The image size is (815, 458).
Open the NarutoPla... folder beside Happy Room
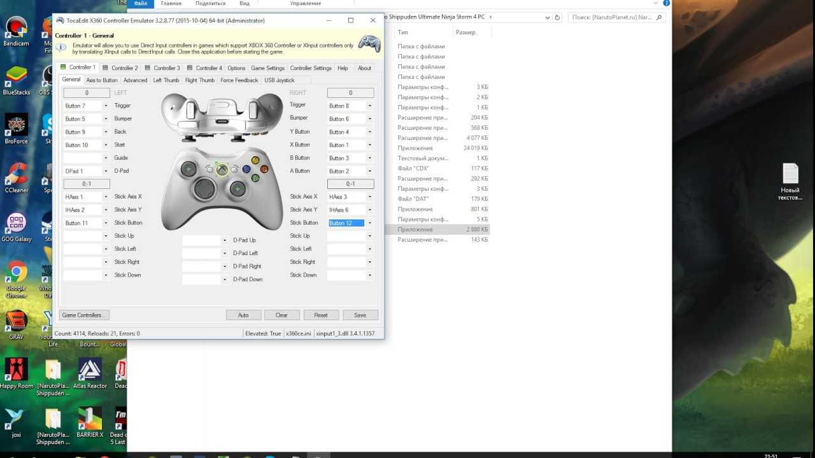pyautogui.click(x=53, y=378)
